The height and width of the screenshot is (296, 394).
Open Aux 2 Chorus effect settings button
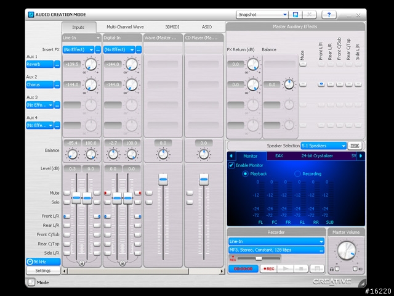point(57,84)
